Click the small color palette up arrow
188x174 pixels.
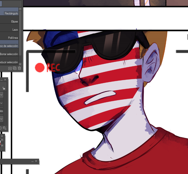[2, 140]
